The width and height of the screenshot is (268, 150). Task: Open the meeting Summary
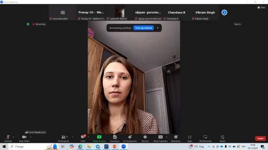point(115,138)
